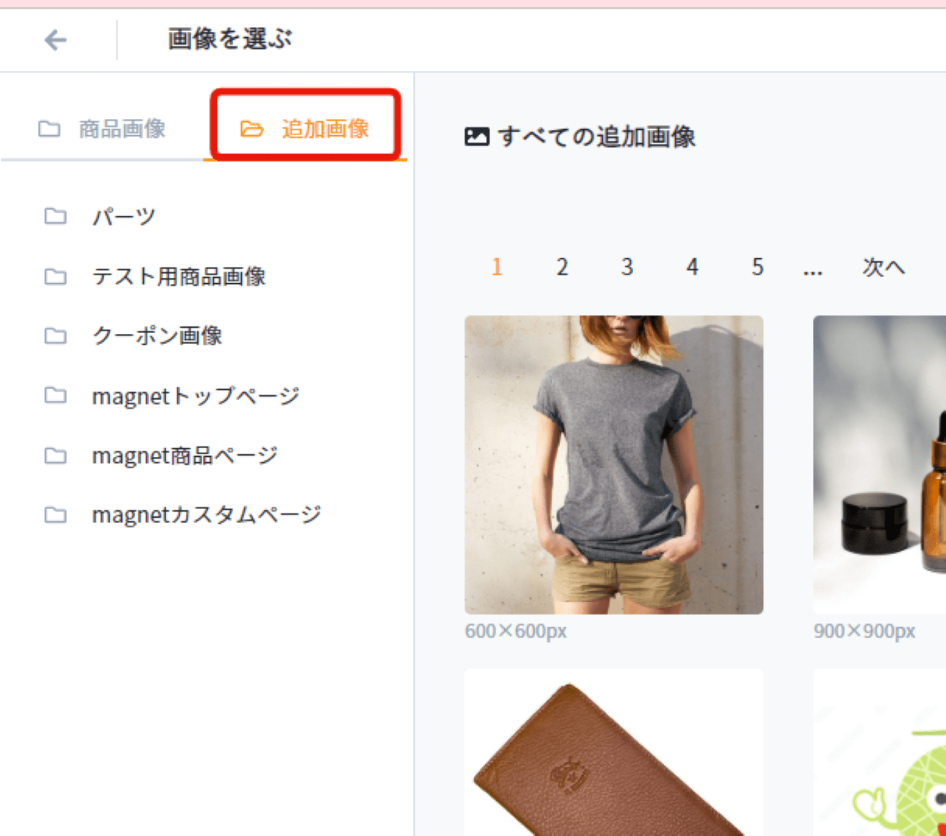Go back with the left arrow icon
946x836 pixels.
click(x=55, y=40)
